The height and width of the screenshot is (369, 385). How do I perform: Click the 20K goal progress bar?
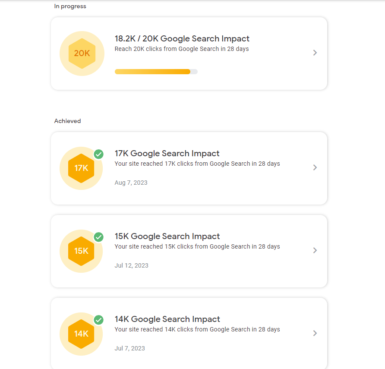(x=156, y=72)
